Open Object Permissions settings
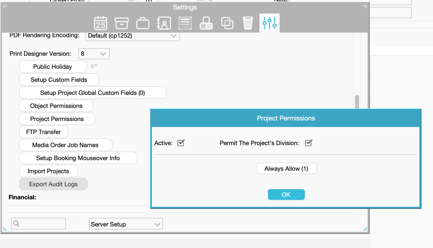 pos(56,106)
